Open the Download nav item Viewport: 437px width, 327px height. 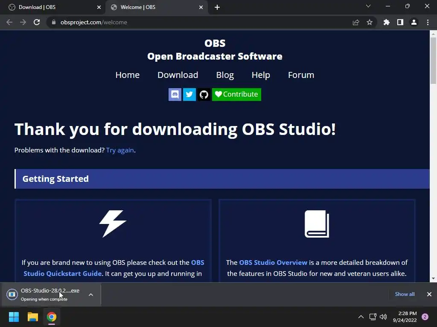[178, 75]
